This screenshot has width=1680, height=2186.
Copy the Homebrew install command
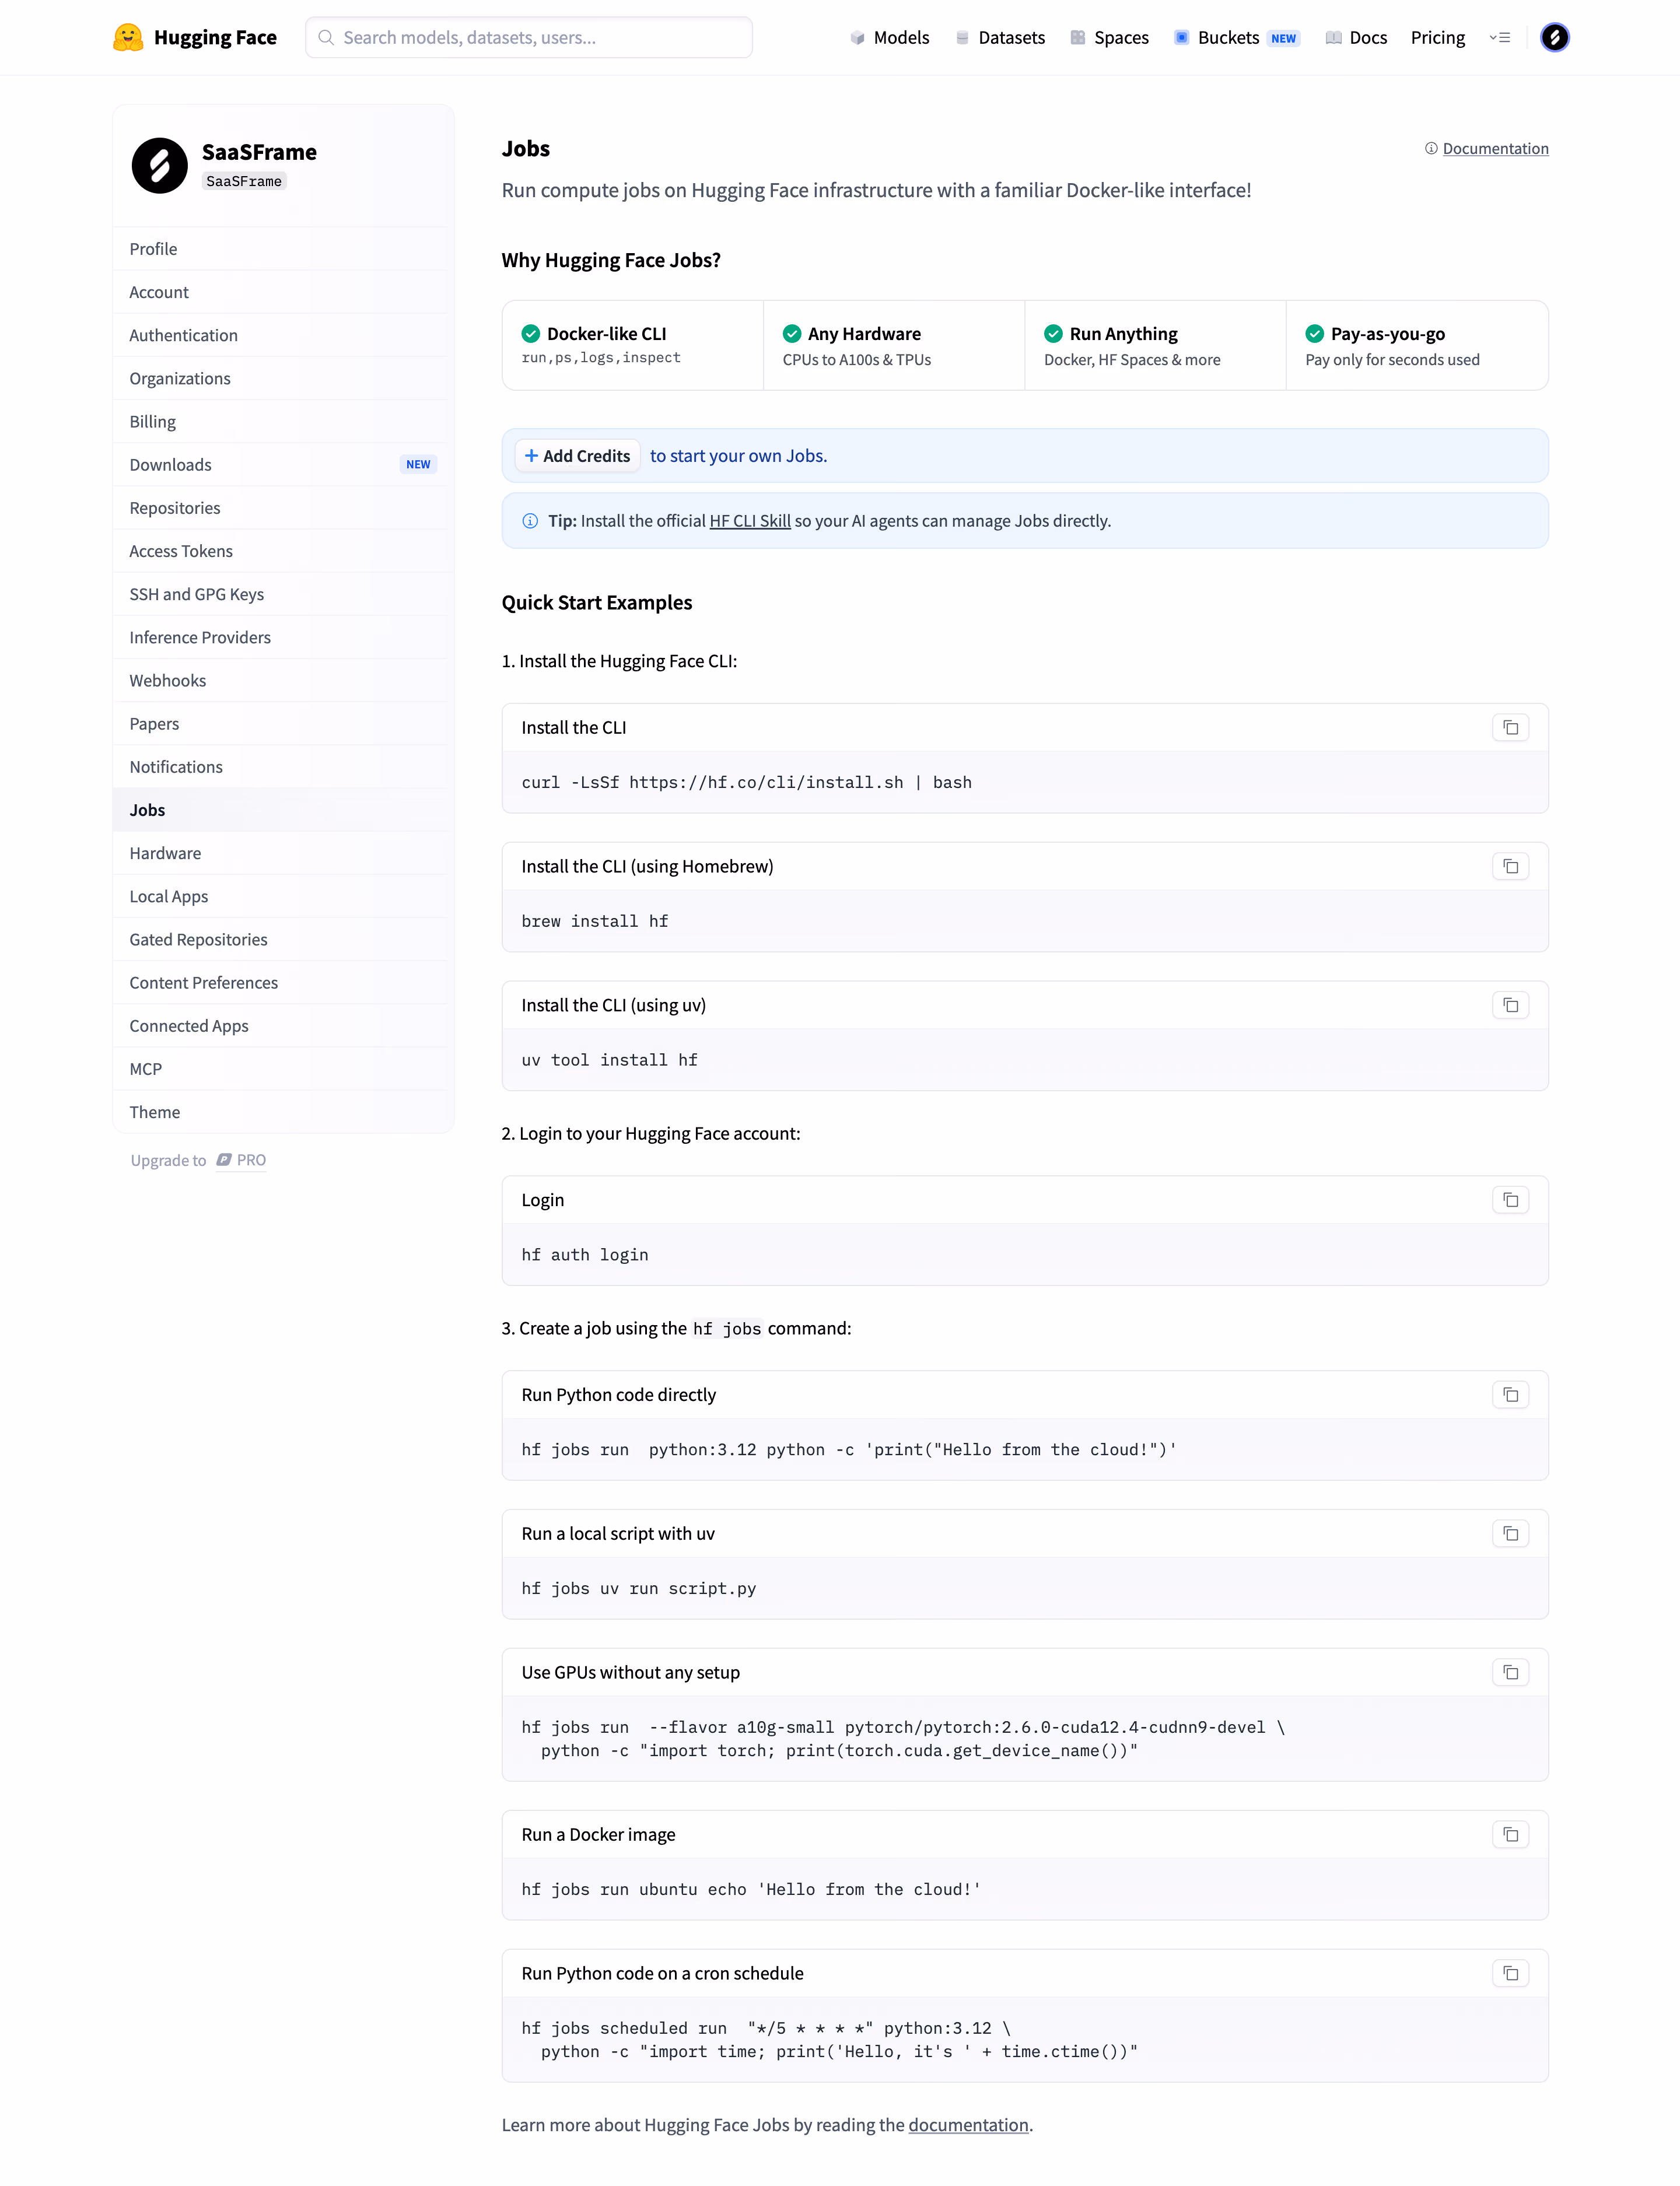[1510, 867]
